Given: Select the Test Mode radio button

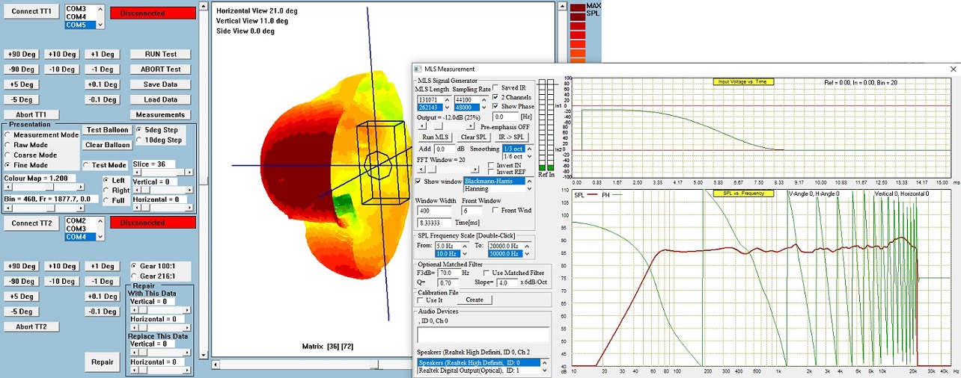Looking at the screenshot, I should pos(105,165).
